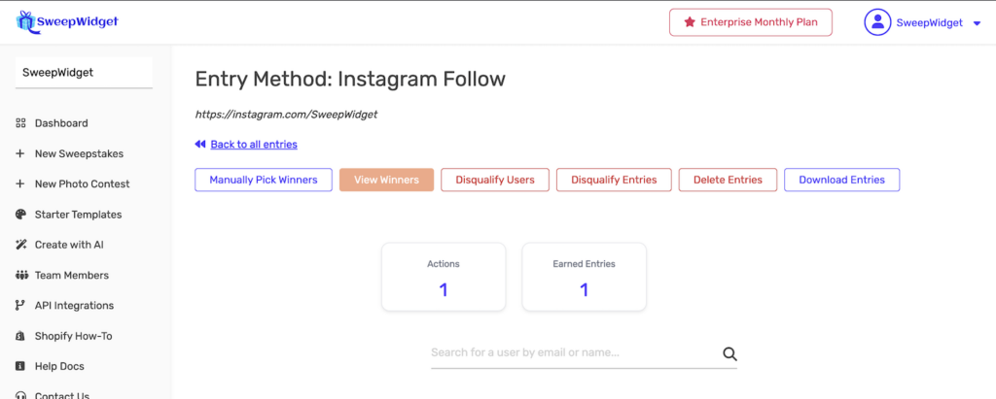Click the SweepWidget gift logo icon
Image resolution: width=996 pixels, height=399 pixels.
click(24, 20)
